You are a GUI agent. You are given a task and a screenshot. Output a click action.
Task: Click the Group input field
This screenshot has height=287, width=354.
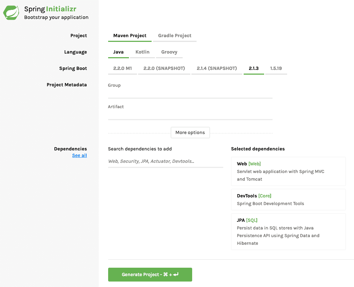[x=190, y=94]
